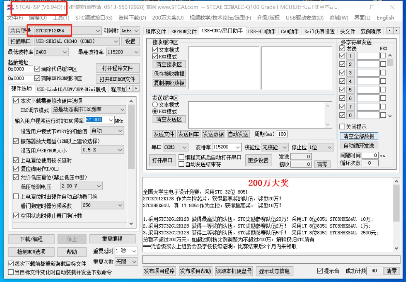
Task: Select send buffer HEX模式 radio button
Action: click(x=155, y=111)
